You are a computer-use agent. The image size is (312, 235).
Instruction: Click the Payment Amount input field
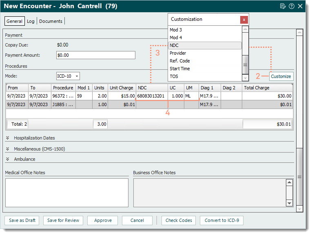pyautogui.click(x=95, y=55)
